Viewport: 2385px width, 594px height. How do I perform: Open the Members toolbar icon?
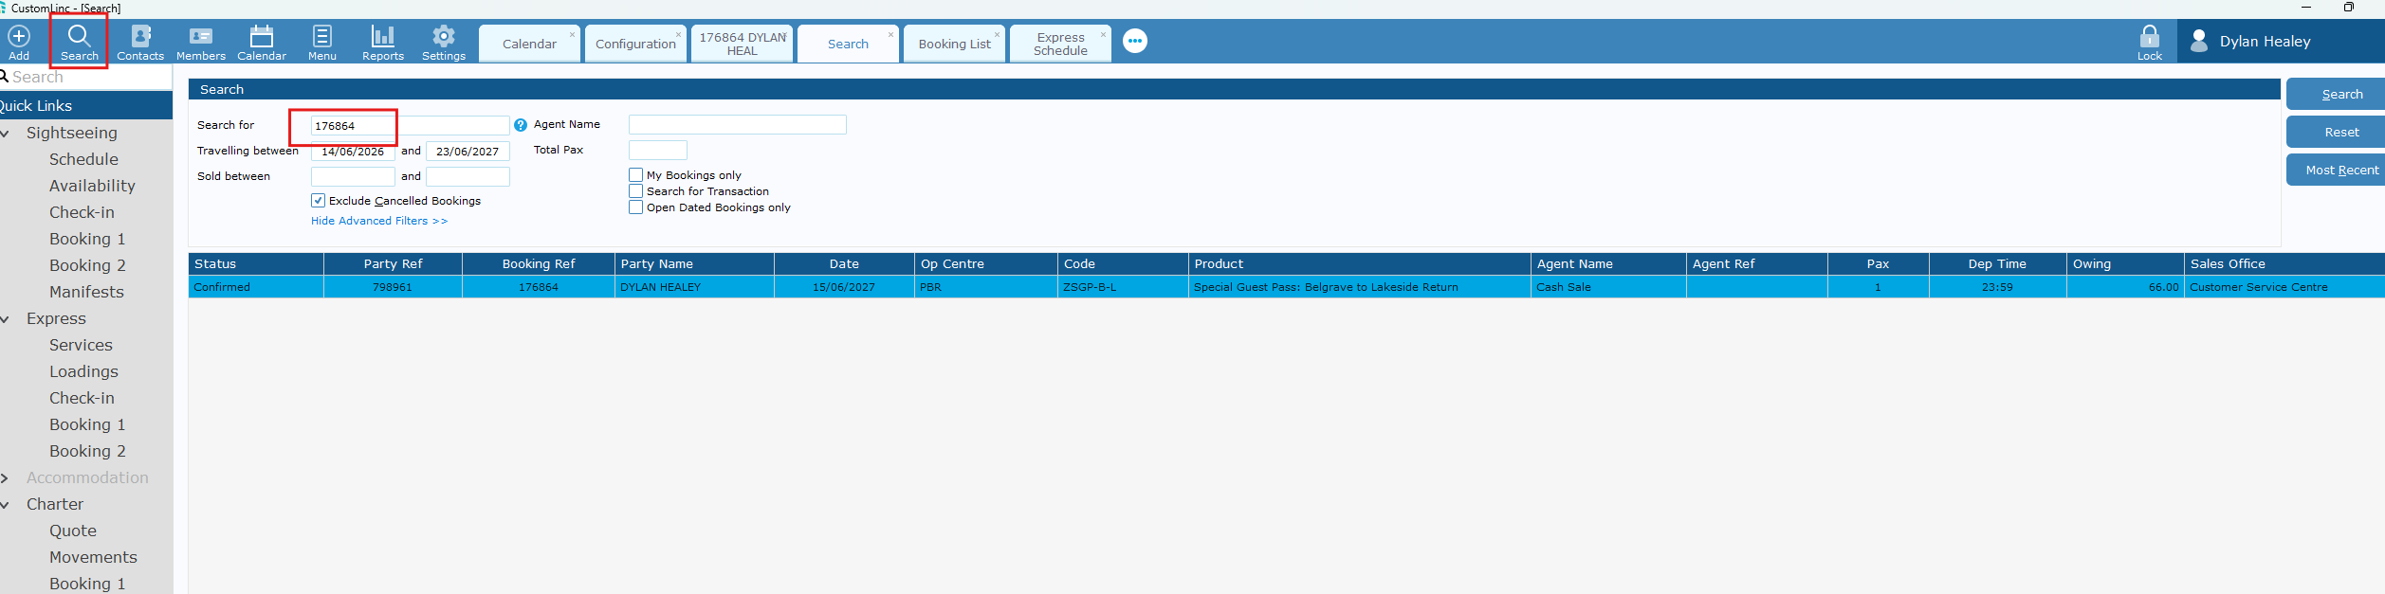(201, 43)
